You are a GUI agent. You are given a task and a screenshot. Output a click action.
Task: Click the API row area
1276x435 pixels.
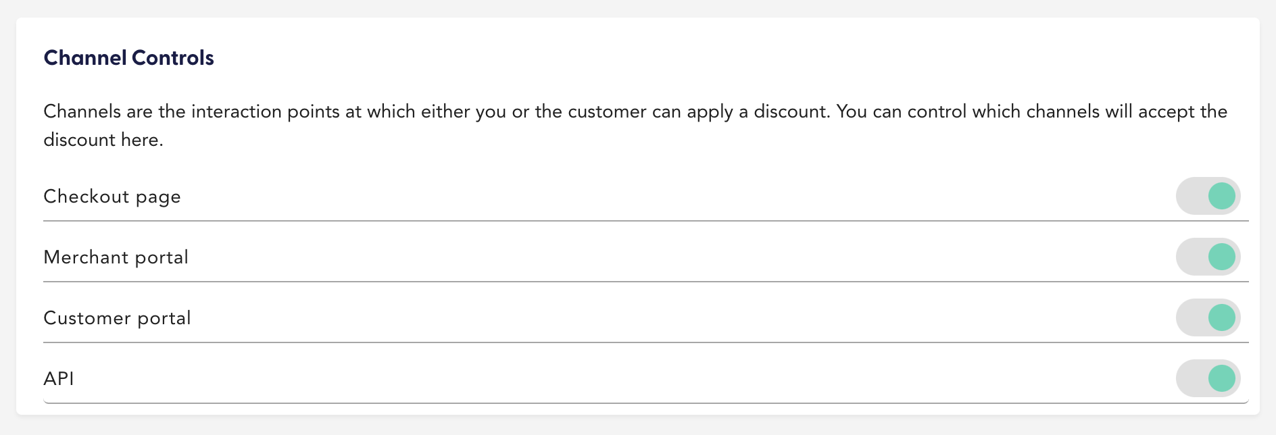[x=608, y=379]
